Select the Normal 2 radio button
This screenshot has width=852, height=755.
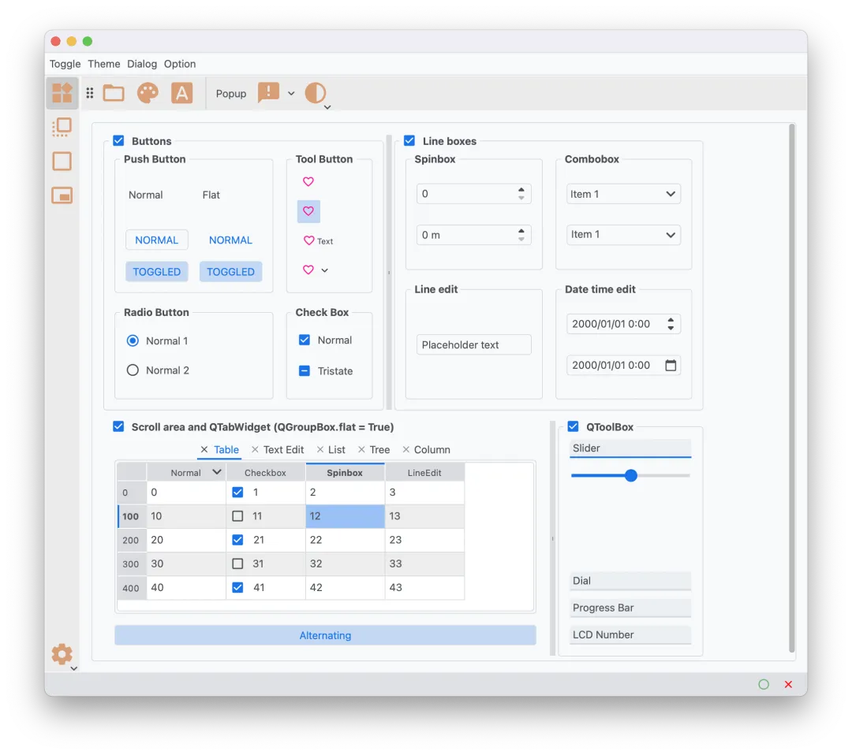133,370
